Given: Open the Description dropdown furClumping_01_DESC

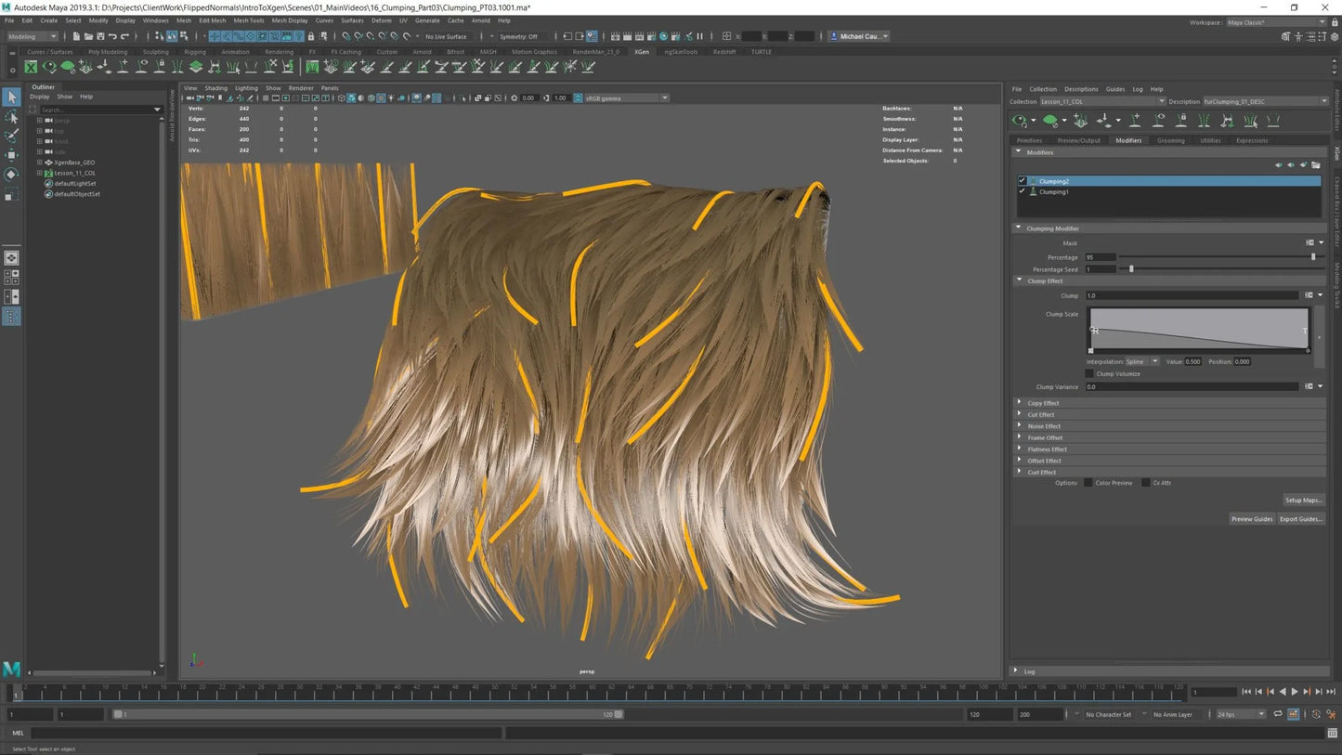Looking at the screenshot, I should (1266, 101).
